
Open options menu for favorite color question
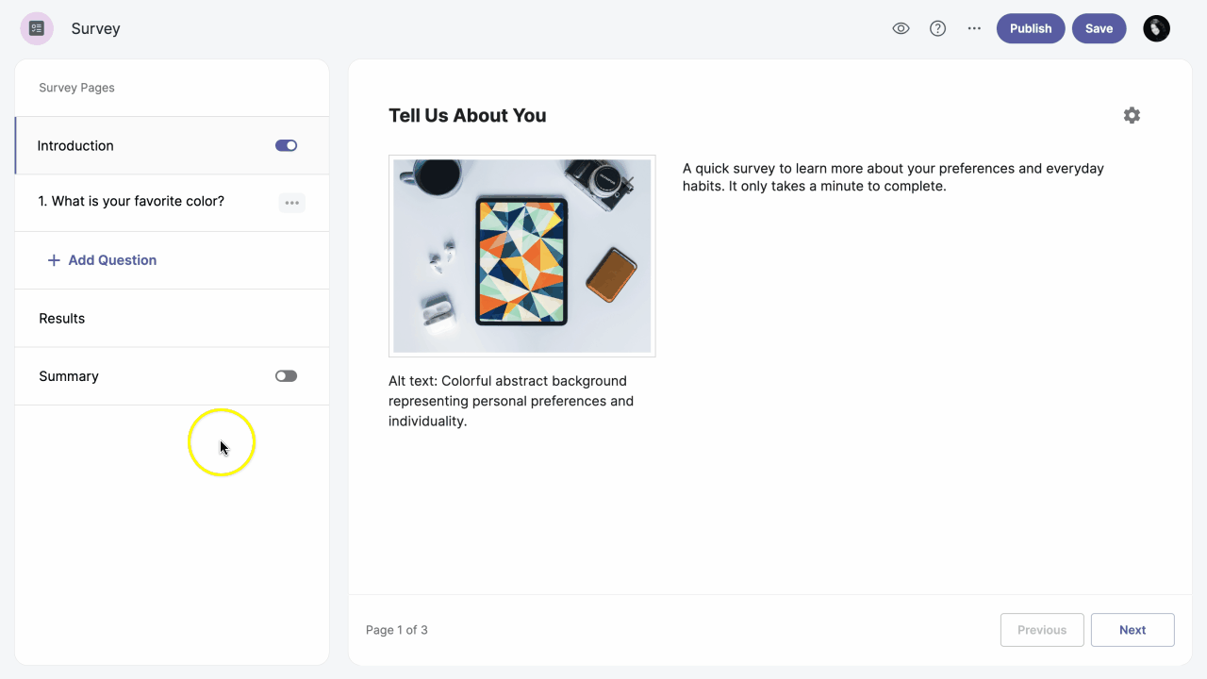coord(291,203)
